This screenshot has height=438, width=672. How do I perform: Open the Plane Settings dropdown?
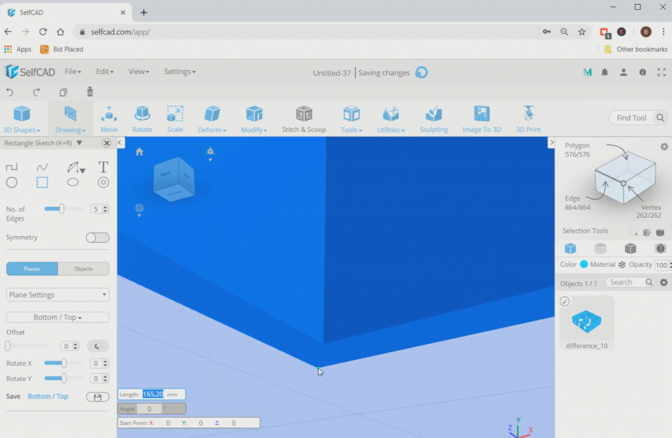[56, 294]
